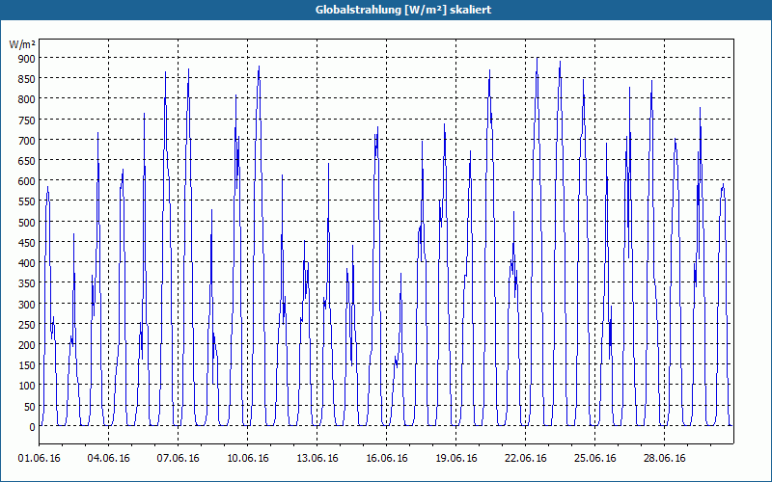Click the 04.06.16 date label
The height and width of the screenshot is (482, 772).
109,459
